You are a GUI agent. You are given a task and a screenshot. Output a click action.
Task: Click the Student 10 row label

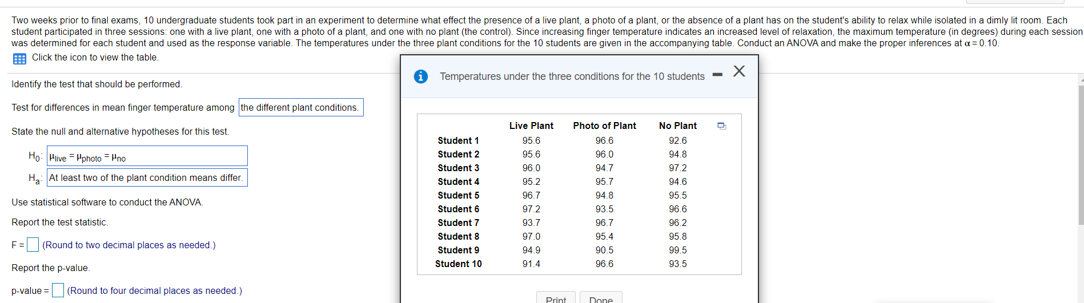coord(458,264)
